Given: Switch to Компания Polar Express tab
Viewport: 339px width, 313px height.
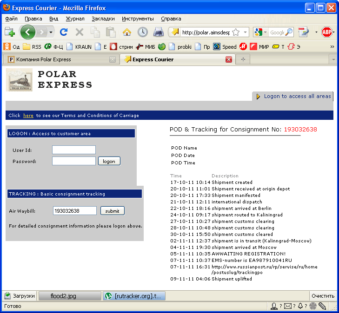Looking at the screenshot, I should click(x=59, y=59).
